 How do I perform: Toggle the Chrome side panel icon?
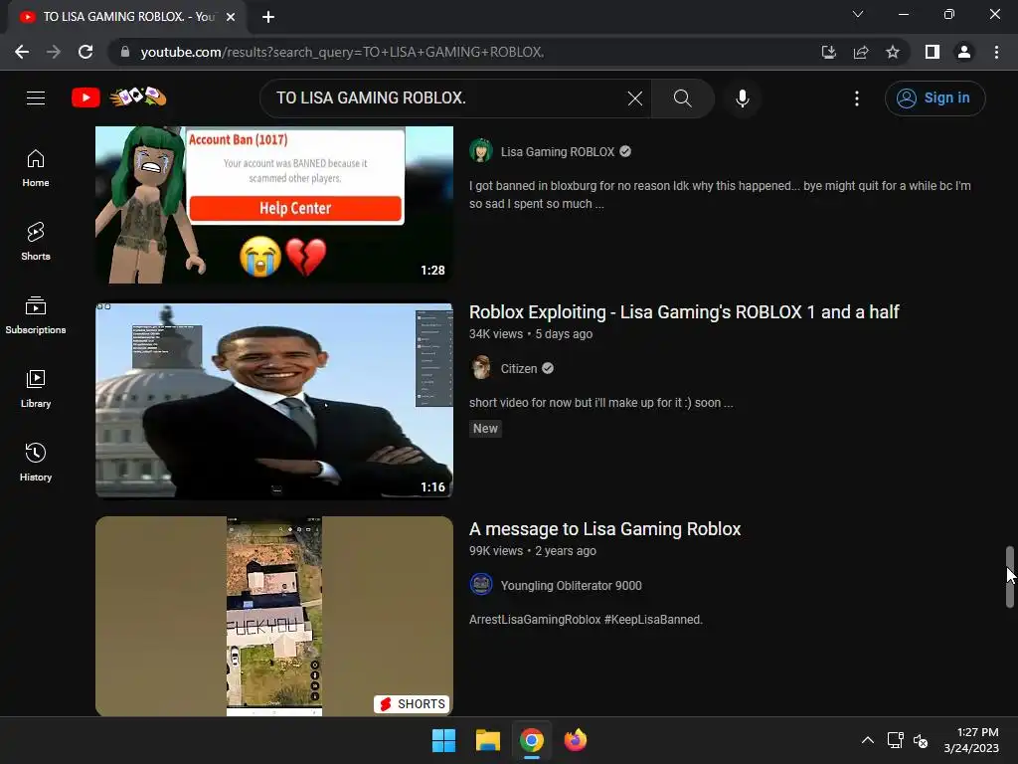933,52
